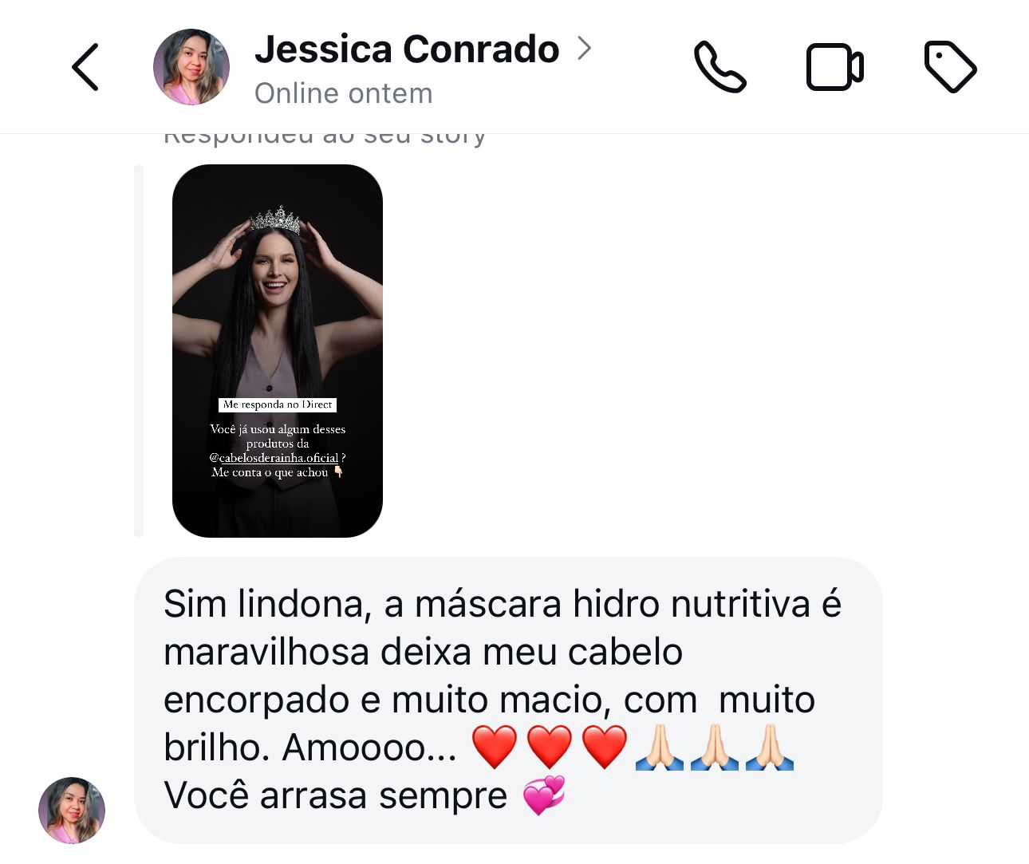Screen dimensions: 1029x864
Task: Click the "Respondeu ao seu story" label
Action: point(325,136)
